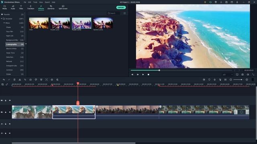Viewport: 257px width, 144px height.
Task: Open the Help menu
Action: 53,2
